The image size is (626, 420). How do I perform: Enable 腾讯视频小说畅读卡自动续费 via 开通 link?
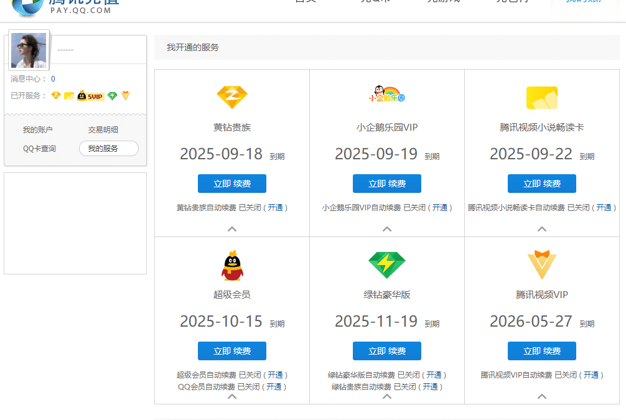[x=604, y=208]
